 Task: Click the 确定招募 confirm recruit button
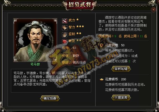[x=50, y=98]
